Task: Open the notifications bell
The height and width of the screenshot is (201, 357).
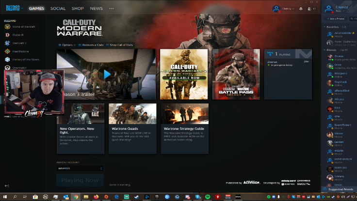Action: (x=301, y=9)
